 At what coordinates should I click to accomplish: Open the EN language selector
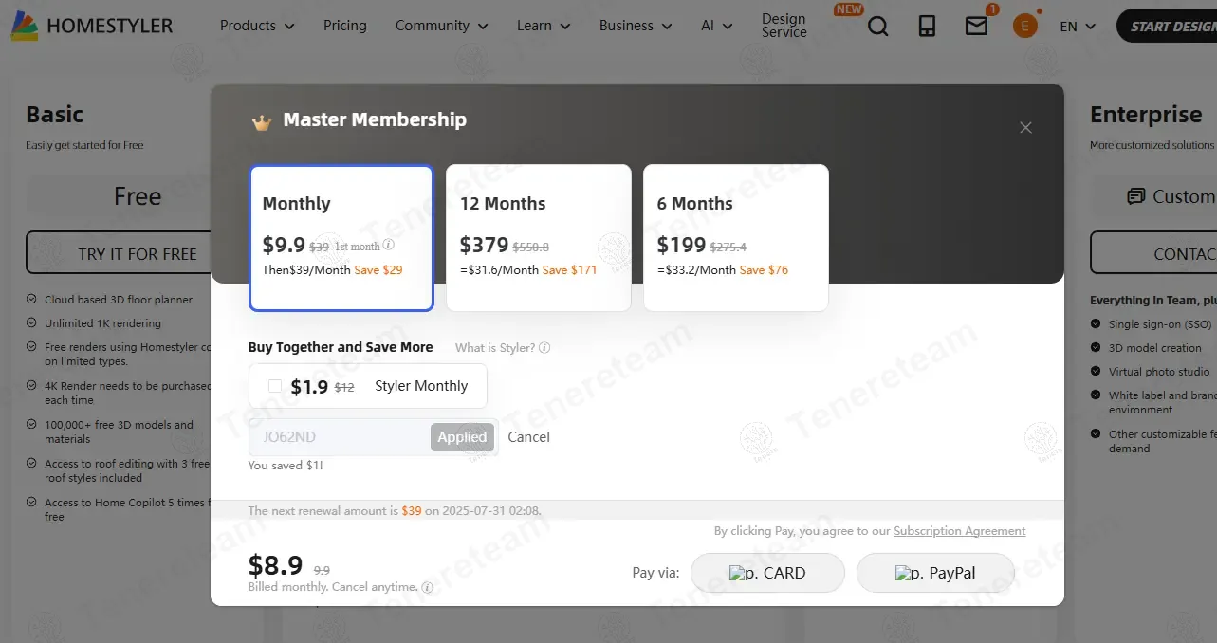[x=1076, y=26]
